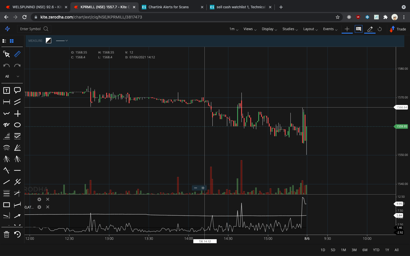Toggle the table view icon

(x=358, y=29)
